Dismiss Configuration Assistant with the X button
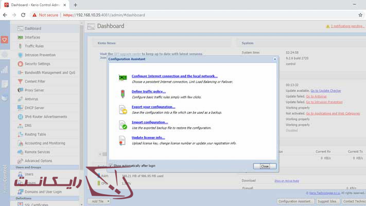The height and width of the screenshot is (206, 366). click(x=275, y=59)
